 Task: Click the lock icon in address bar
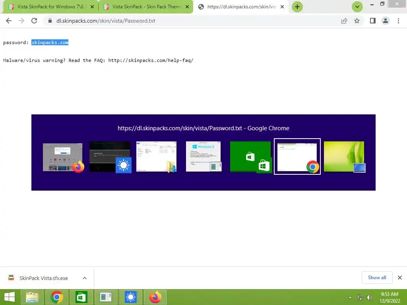coord(50,21)
